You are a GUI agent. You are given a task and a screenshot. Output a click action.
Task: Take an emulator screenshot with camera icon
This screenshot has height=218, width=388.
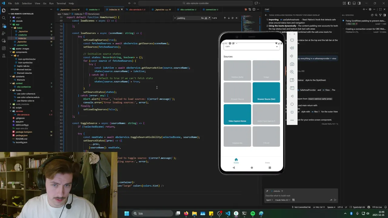(x=292, y=64)
